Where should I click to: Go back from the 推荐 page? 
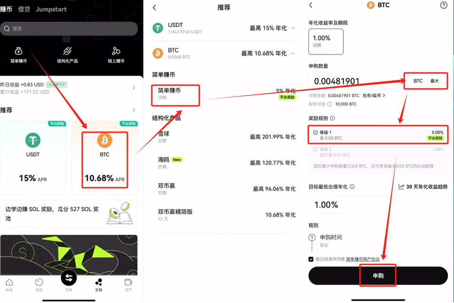coord(154,8)
